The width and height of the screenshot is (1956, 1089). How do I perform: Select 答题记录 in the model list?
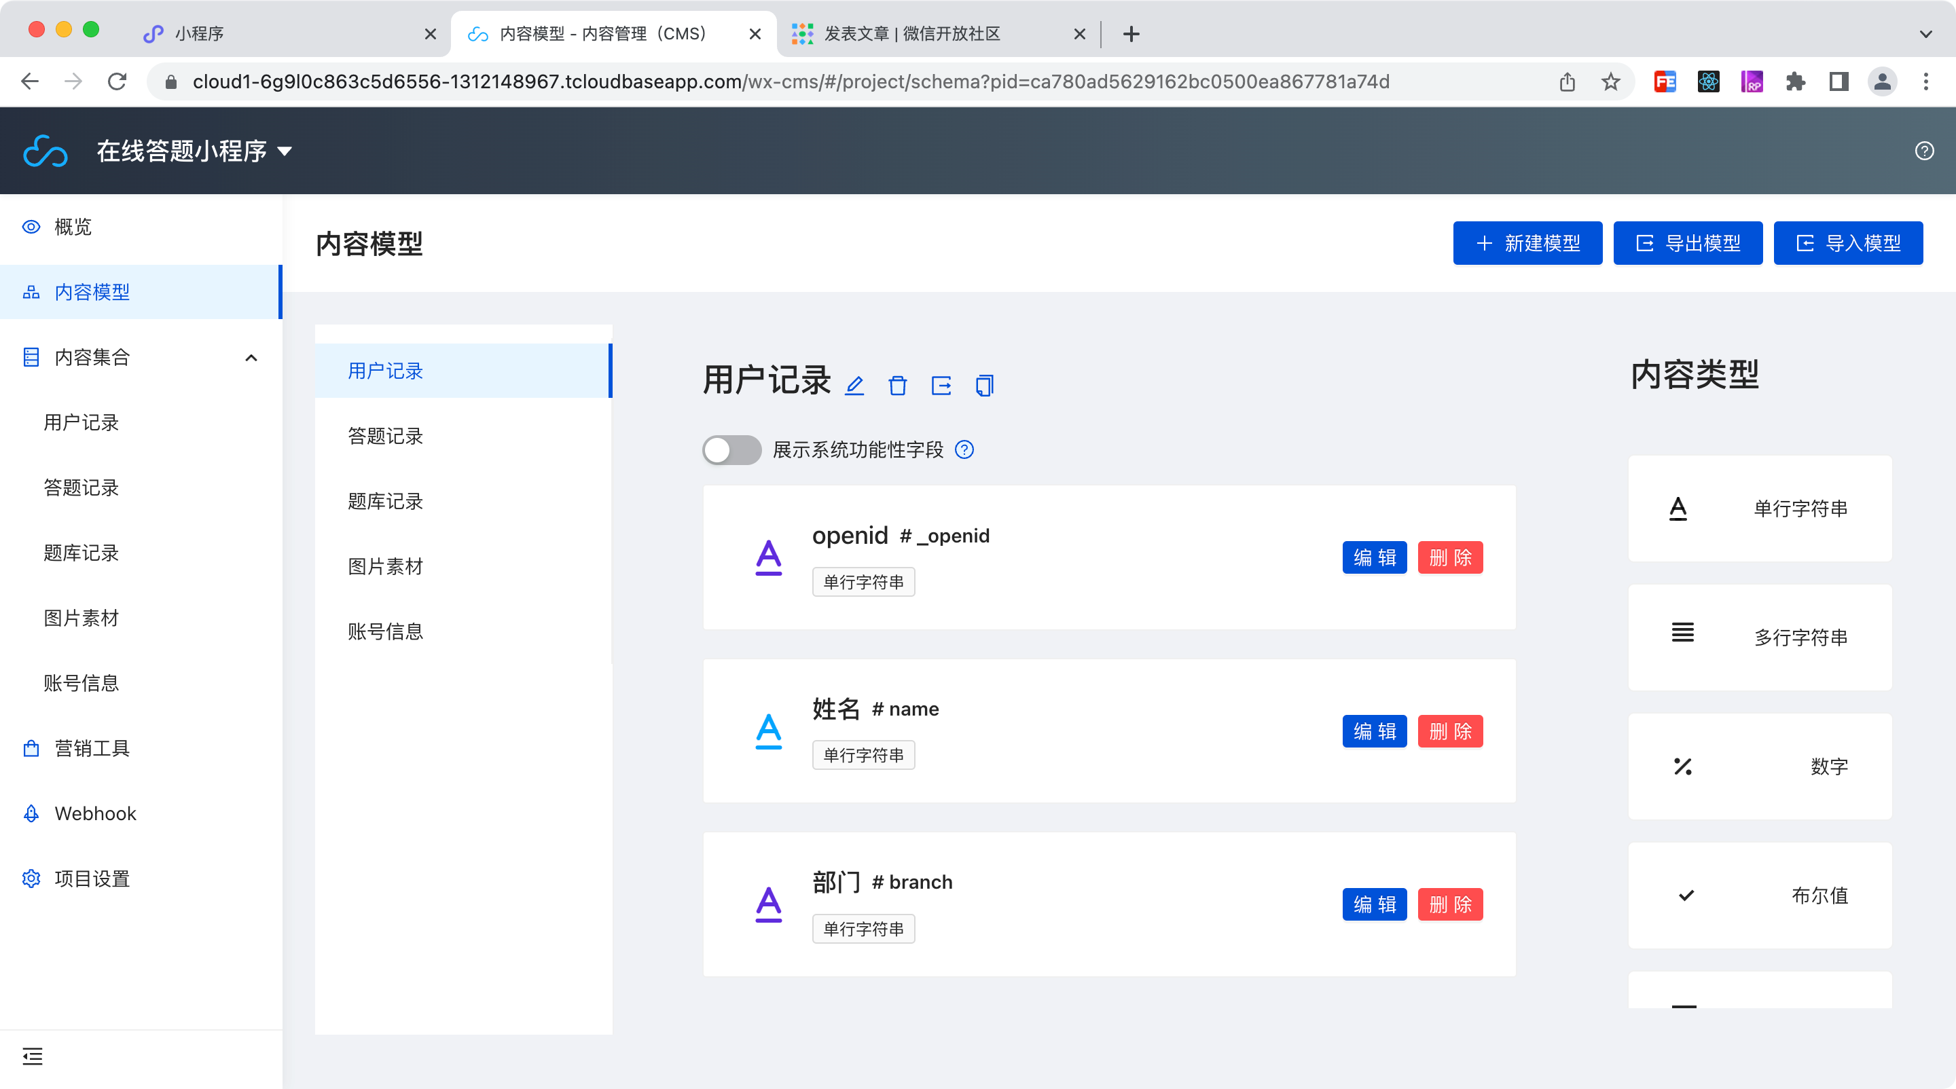click(386, 436)
